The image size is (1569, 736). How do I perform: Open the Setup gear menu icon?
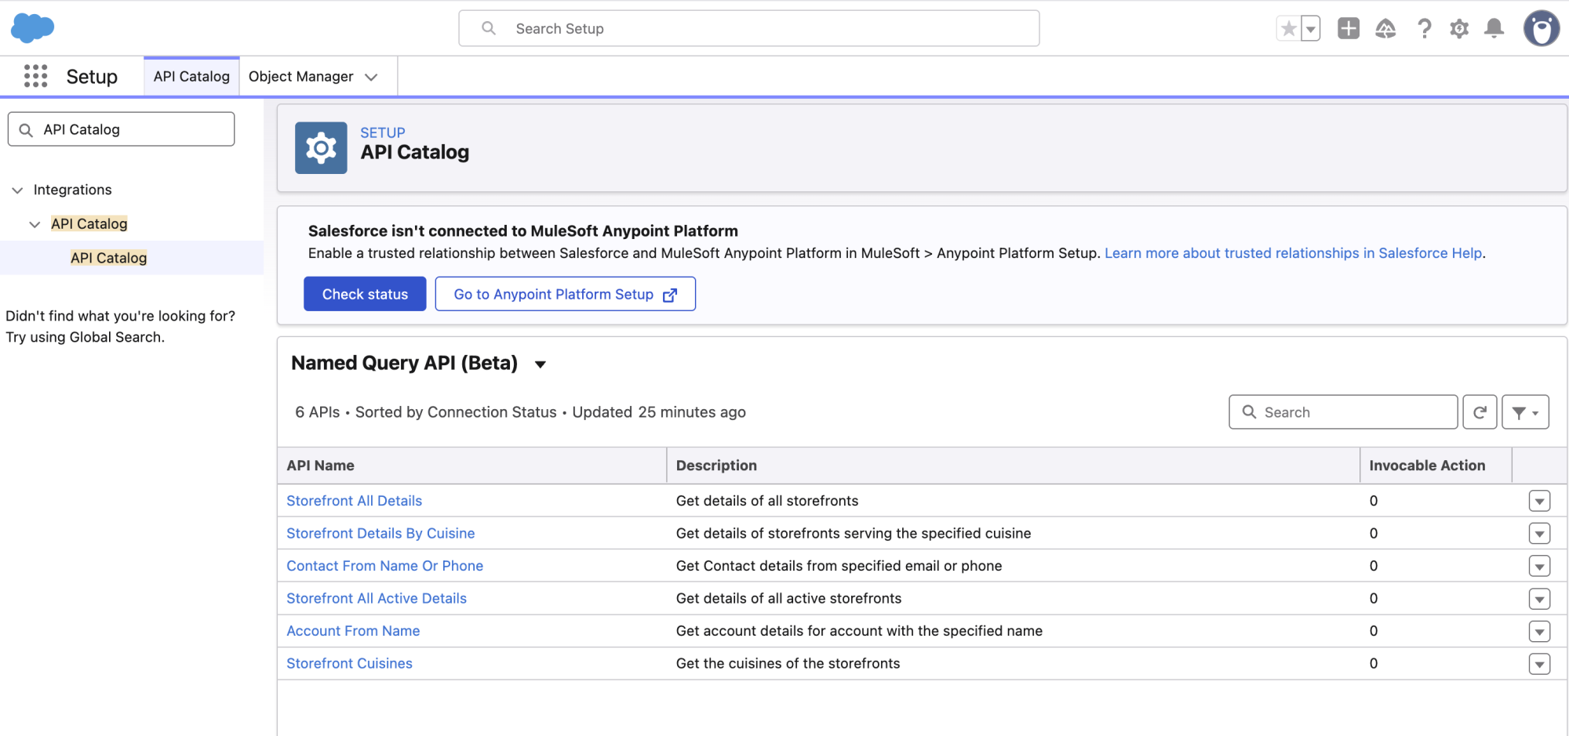[1458, 29]
